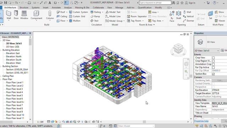This screenshot has height=128, width=227.
Task: Toggle the Far Clip Active checkbox
Action: tap(213, 68)
